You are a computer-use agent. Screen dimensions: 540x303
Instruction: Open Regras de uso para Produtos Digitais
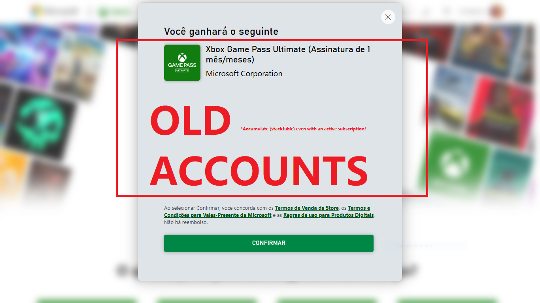coord(329,215)
